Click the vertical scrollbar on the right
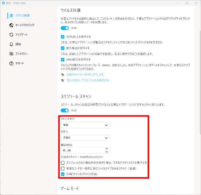201x195 pixels. tap(200, 82)
